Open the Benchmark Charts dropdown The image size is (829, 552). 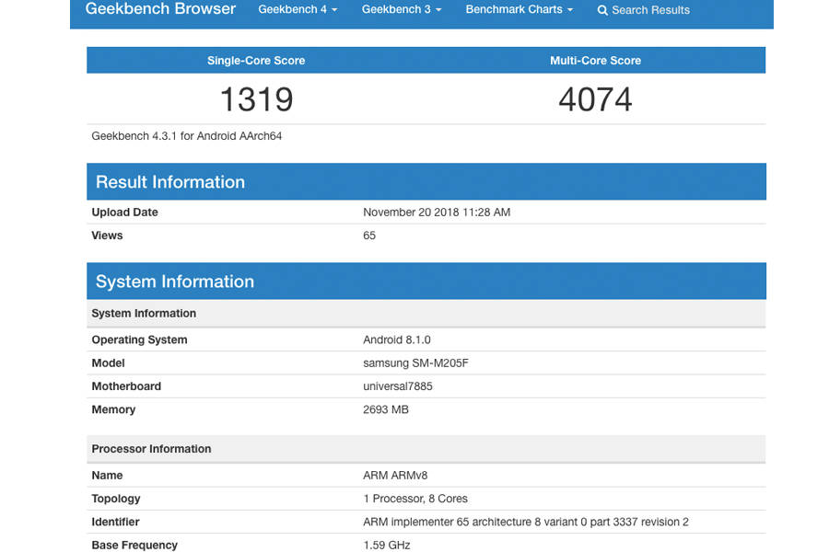pyautogui.click(x=518, y=9)
